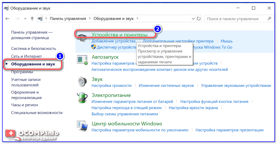Open the Электропитание heading
This screenshot has height=144, width=277.
tap(111, 95)
